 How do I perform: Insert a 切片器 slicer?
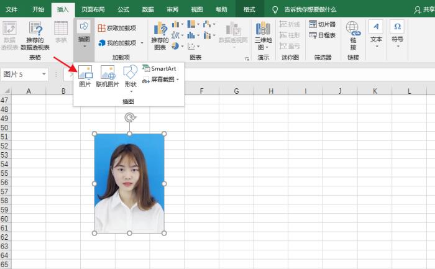(x=322, y=24)
